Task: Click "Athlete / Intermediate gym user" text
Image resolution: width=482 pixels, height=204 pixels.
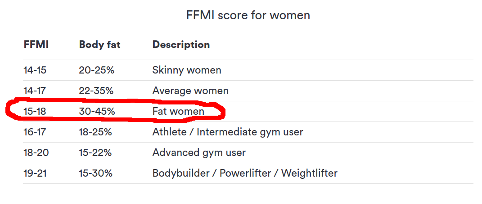Action: pyautogui.click(x=228, y=132)
